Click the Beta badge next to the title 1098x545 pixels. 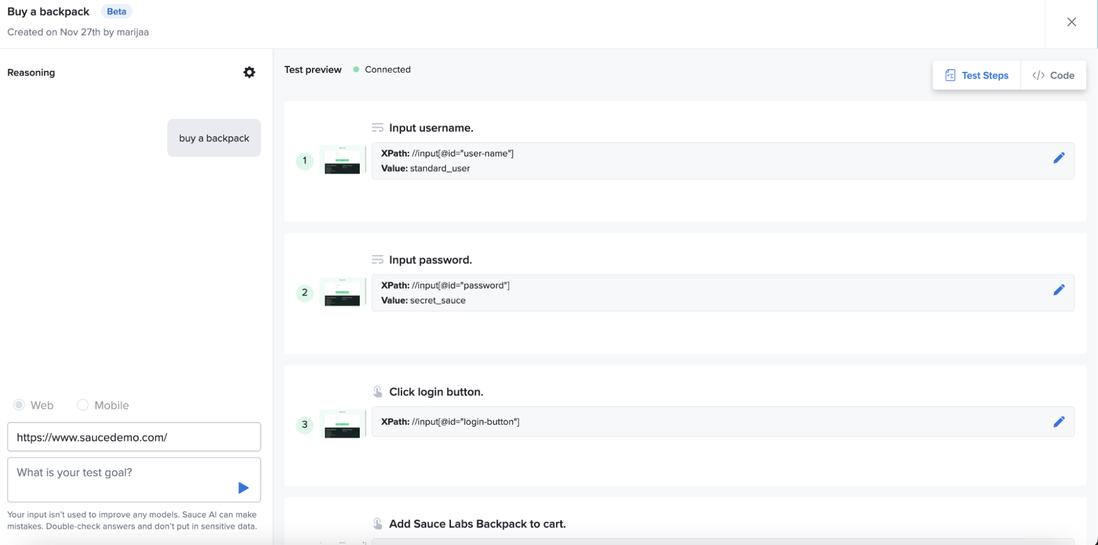click(116, 11)
